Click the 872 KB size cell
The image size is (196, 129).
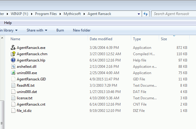tap(182, 48)
